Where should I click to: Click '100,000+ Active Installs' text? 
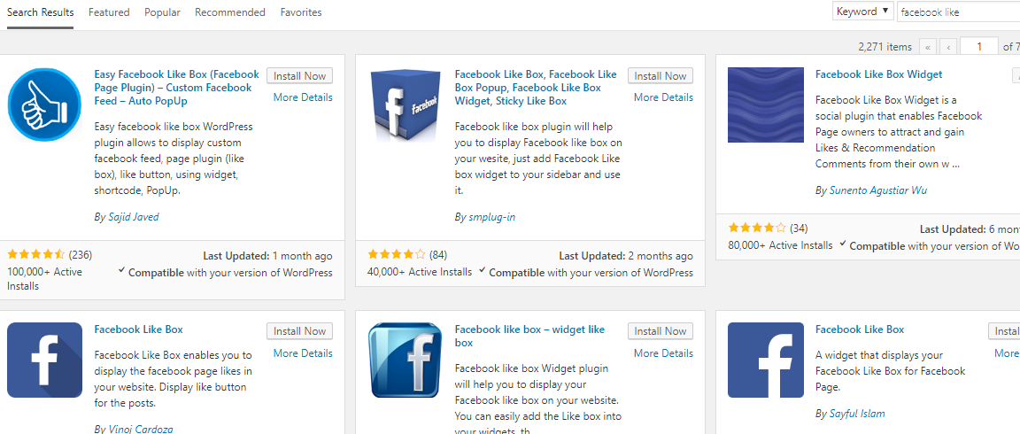click(x=45, y=278)
